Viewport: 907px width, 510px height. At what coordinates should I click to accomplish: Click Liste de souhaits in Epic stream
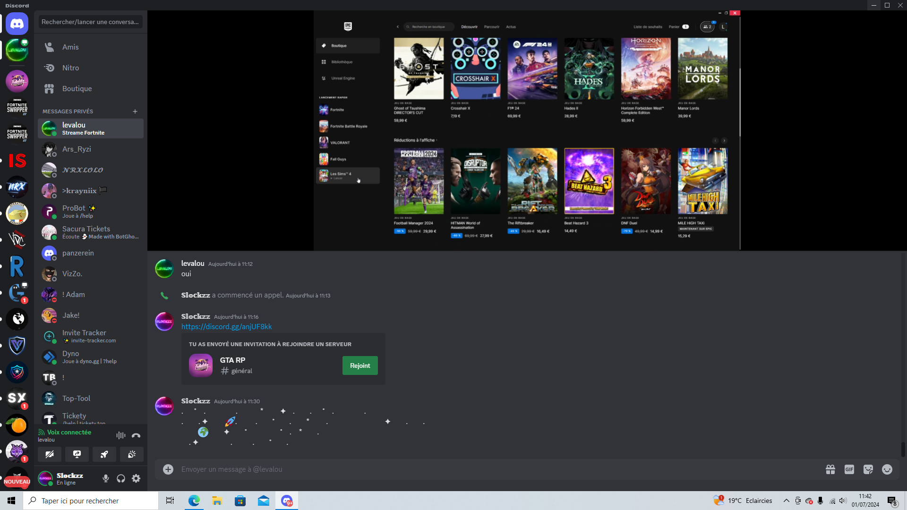coord(648,27)
